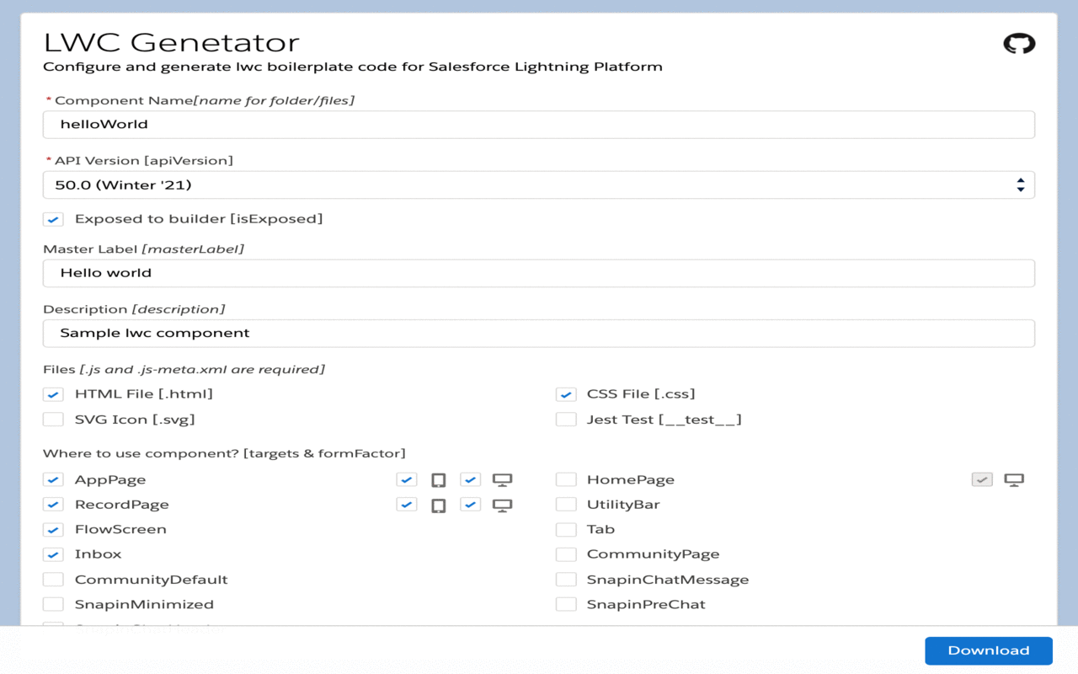
Task: Click the 'LWC Genetator' heading
Action: [x=172, y=42]
